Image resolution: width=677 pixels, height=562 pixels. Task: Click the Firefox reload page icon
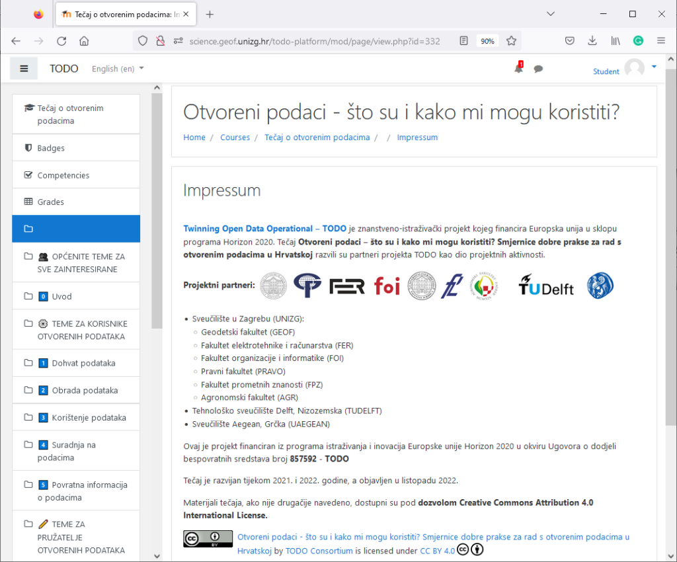coord(61,41)
